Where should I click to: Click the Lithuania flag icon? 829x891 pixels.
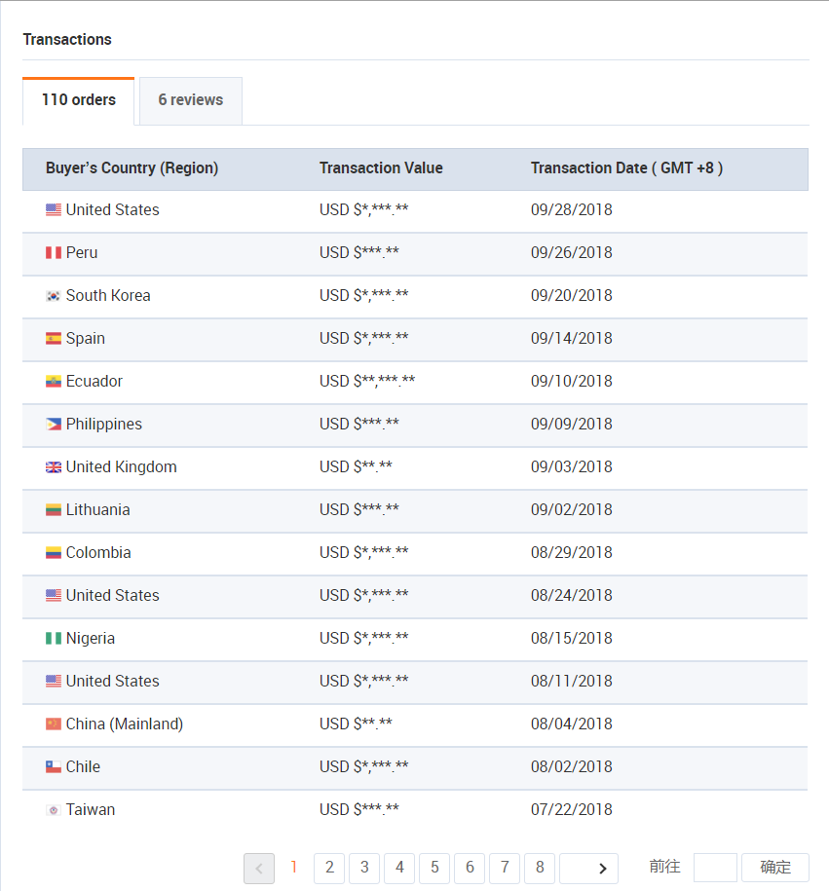tap(54, 510)
